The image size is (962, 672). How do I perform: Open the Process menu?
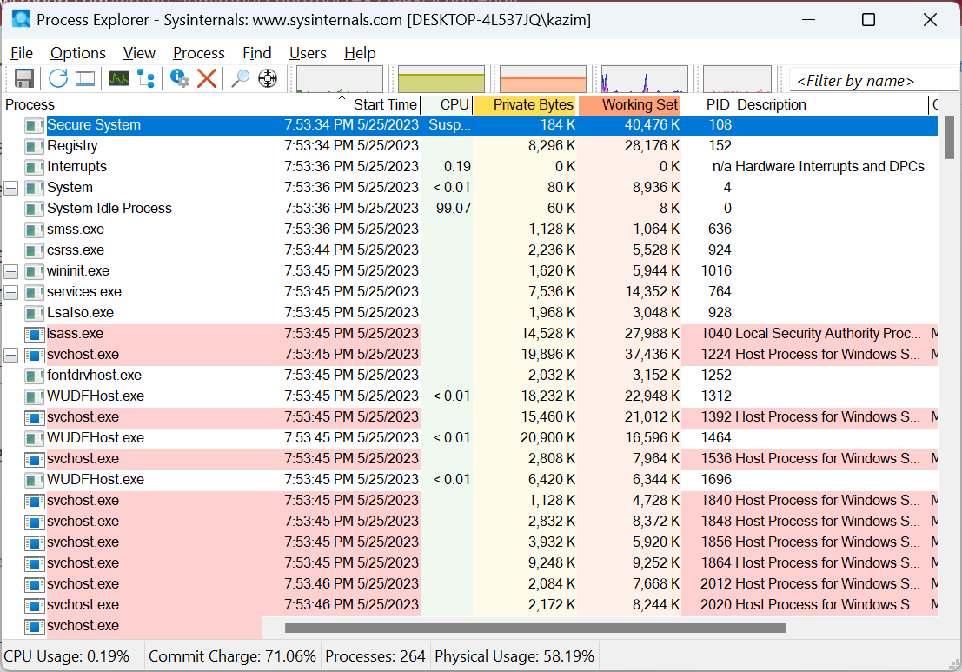click(x=199, y=53)
